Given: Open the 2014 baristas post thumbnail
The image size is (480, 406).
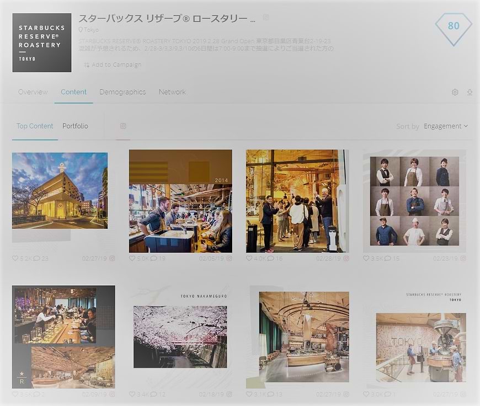Looking at the screenshot, I should pyautogui.click(x=180, y=201).
